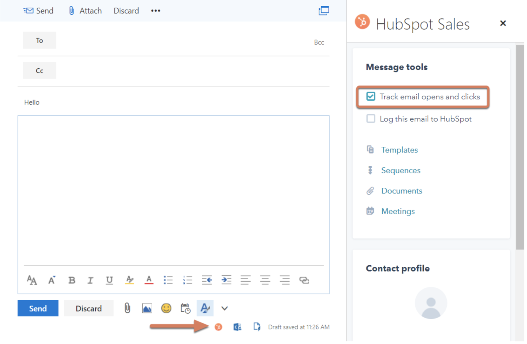
Task: Choose the text highlight color
Action: pos(129,280)
